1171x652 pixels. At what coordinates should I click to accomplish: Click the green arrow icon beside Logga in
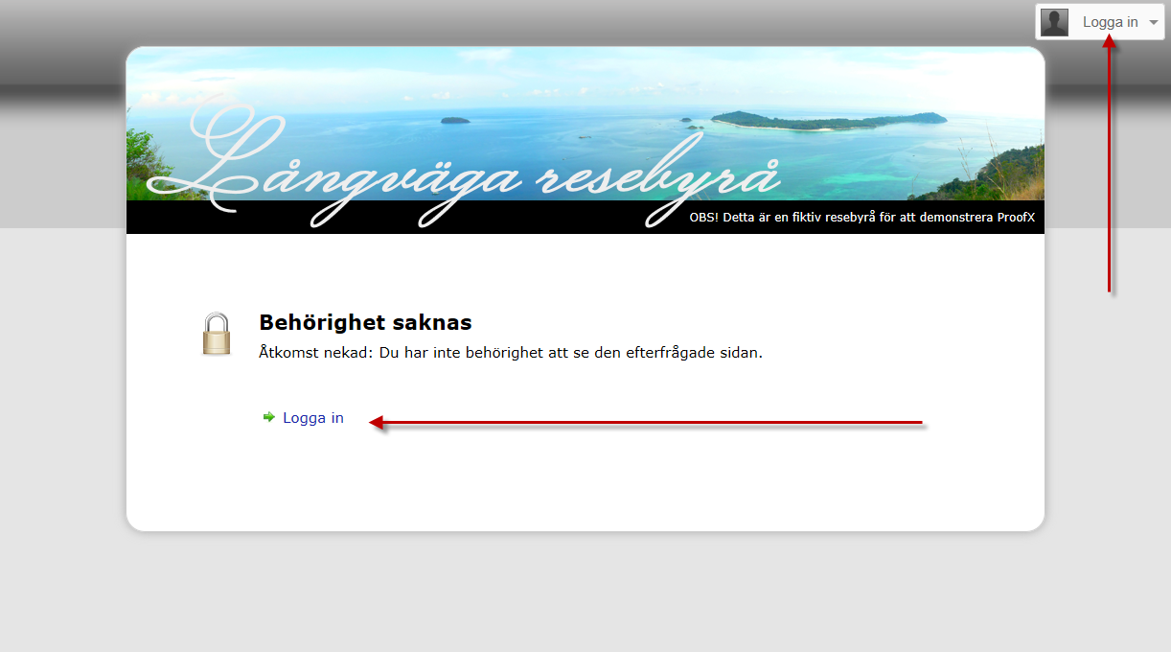pos(269,417)
